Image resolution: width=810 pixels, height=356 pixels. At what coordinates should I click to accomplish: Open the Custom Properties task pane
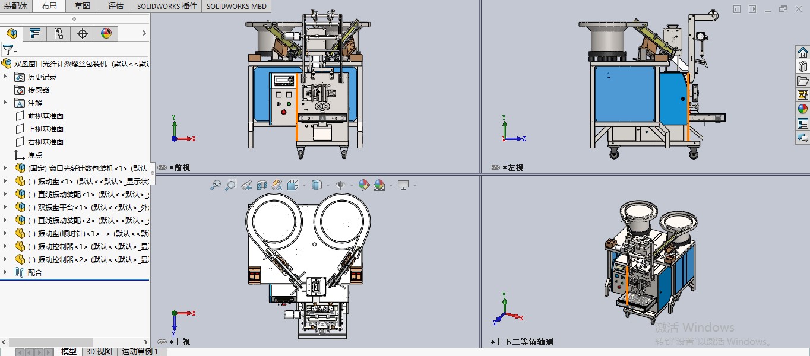(x=803, y=123)
